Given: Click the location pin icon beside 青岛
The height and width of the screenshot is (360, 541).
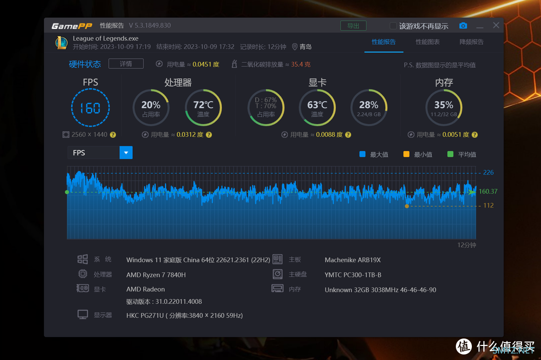Looking at the screenshot, I should point(295,47).
